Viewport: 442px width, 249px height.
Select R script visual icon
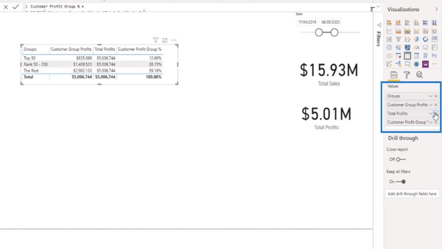pyautogui.click(x=425, y=56)
